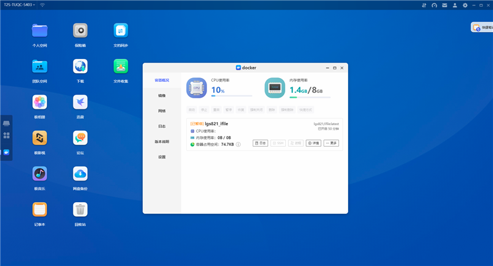
Task: Open the 团队空间 shared folder icon
Action: [x=39, y=66]
